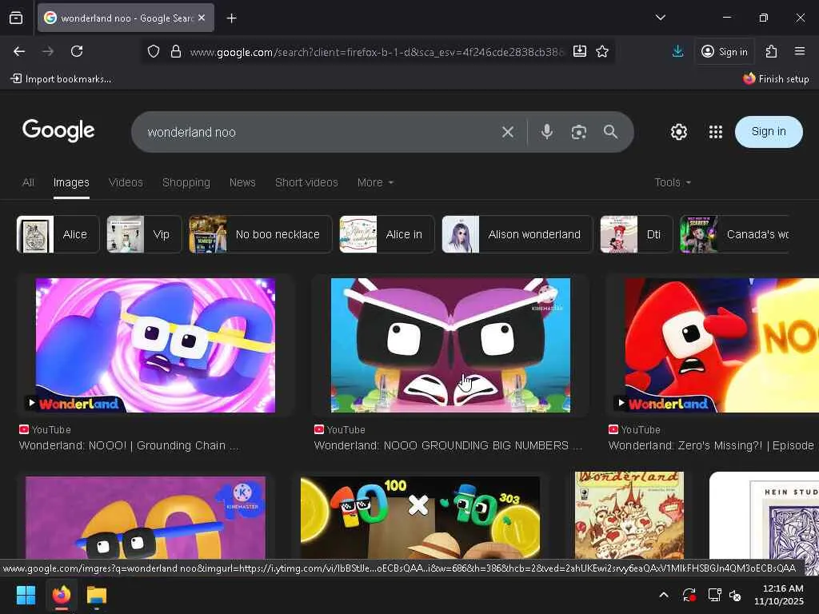The image size is (819, 614).
Task: Open Wonderland book cover thumbnail
Action: coord(629,516)
